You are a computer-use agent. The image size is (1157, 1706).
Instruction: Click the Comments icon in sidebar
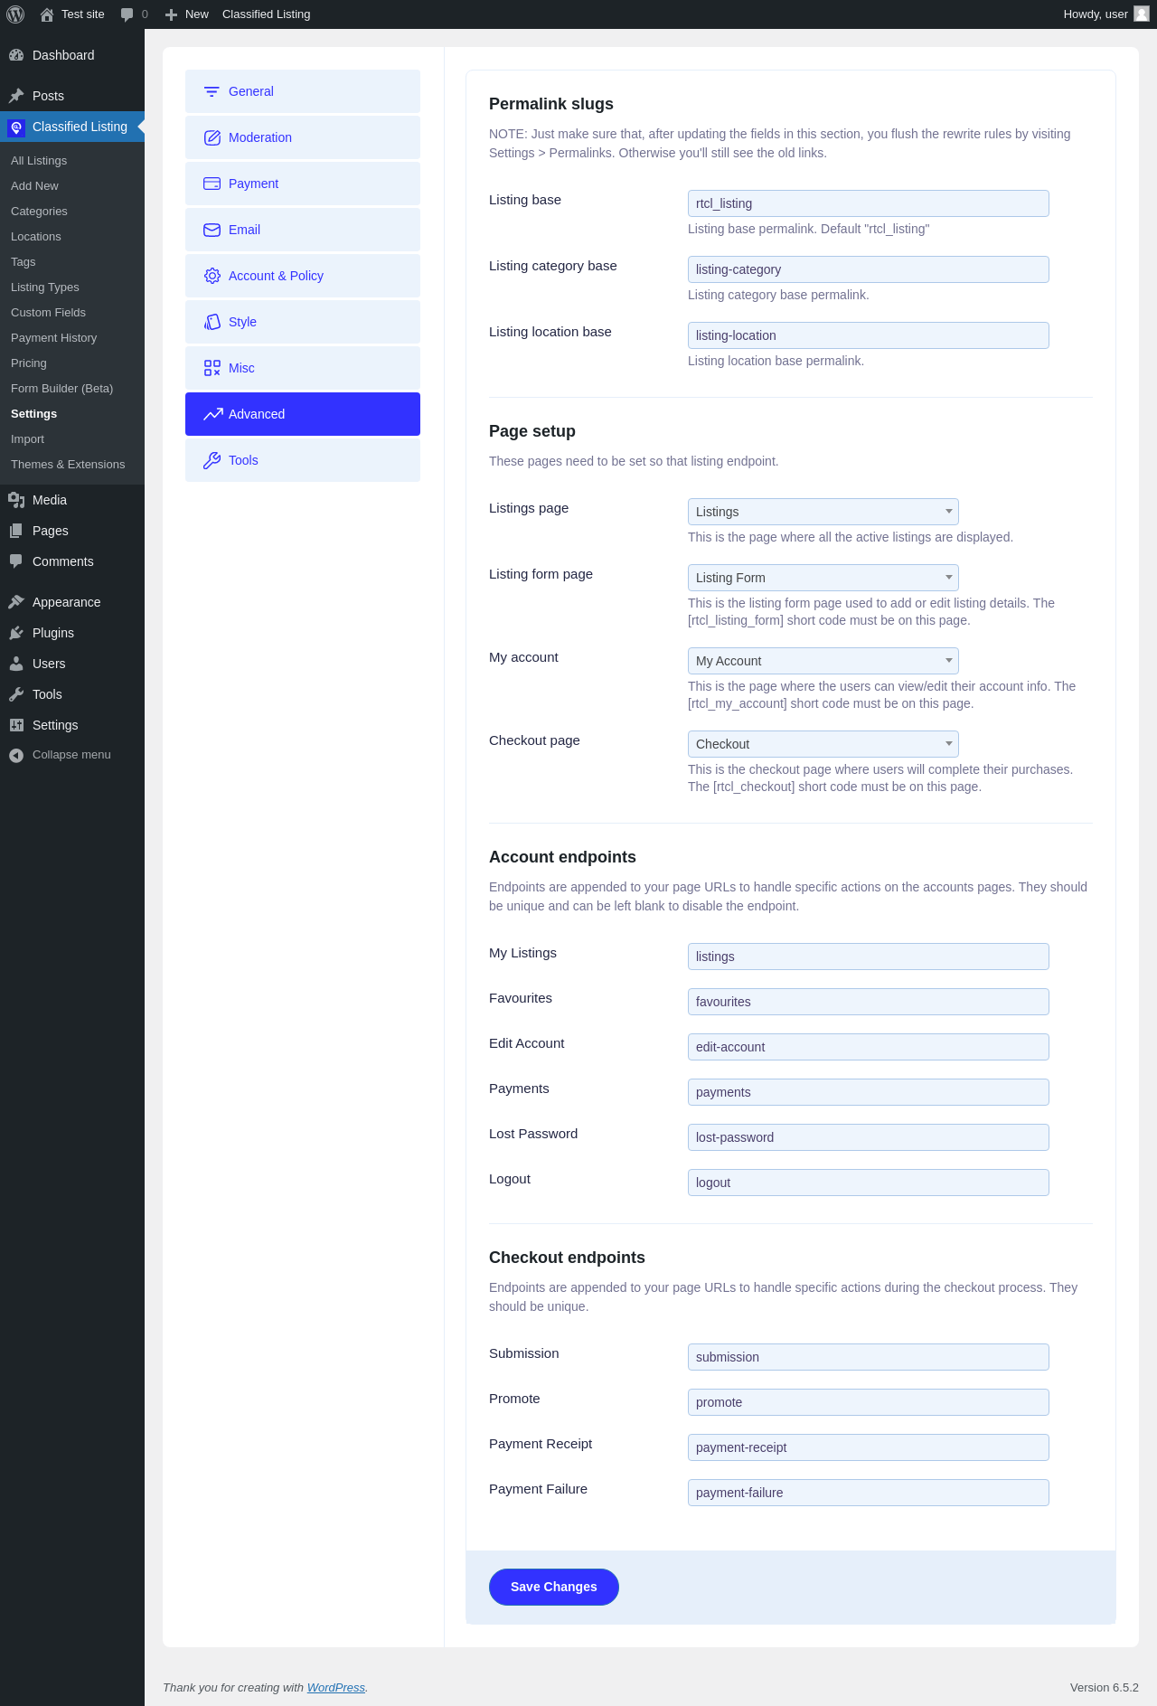(16, 561)
